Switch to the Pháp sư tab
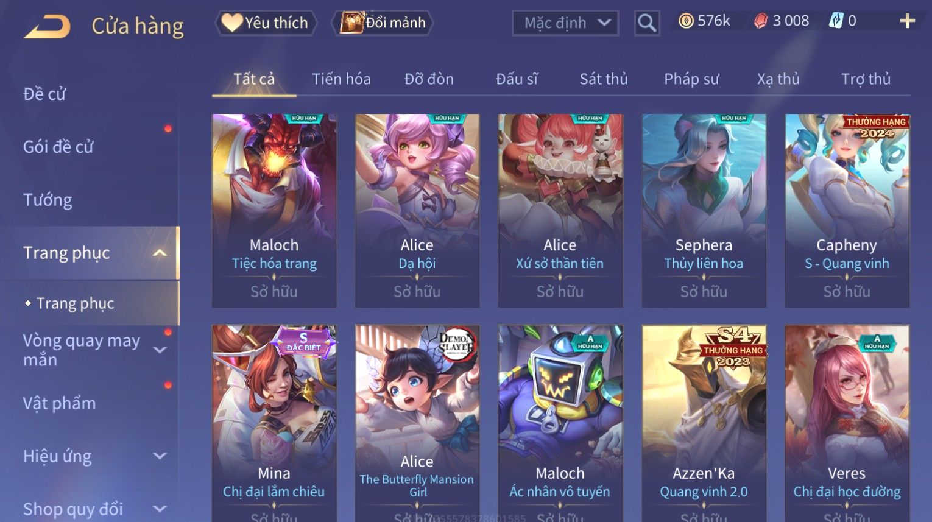The image size is (932, 522). click(691, 79)
